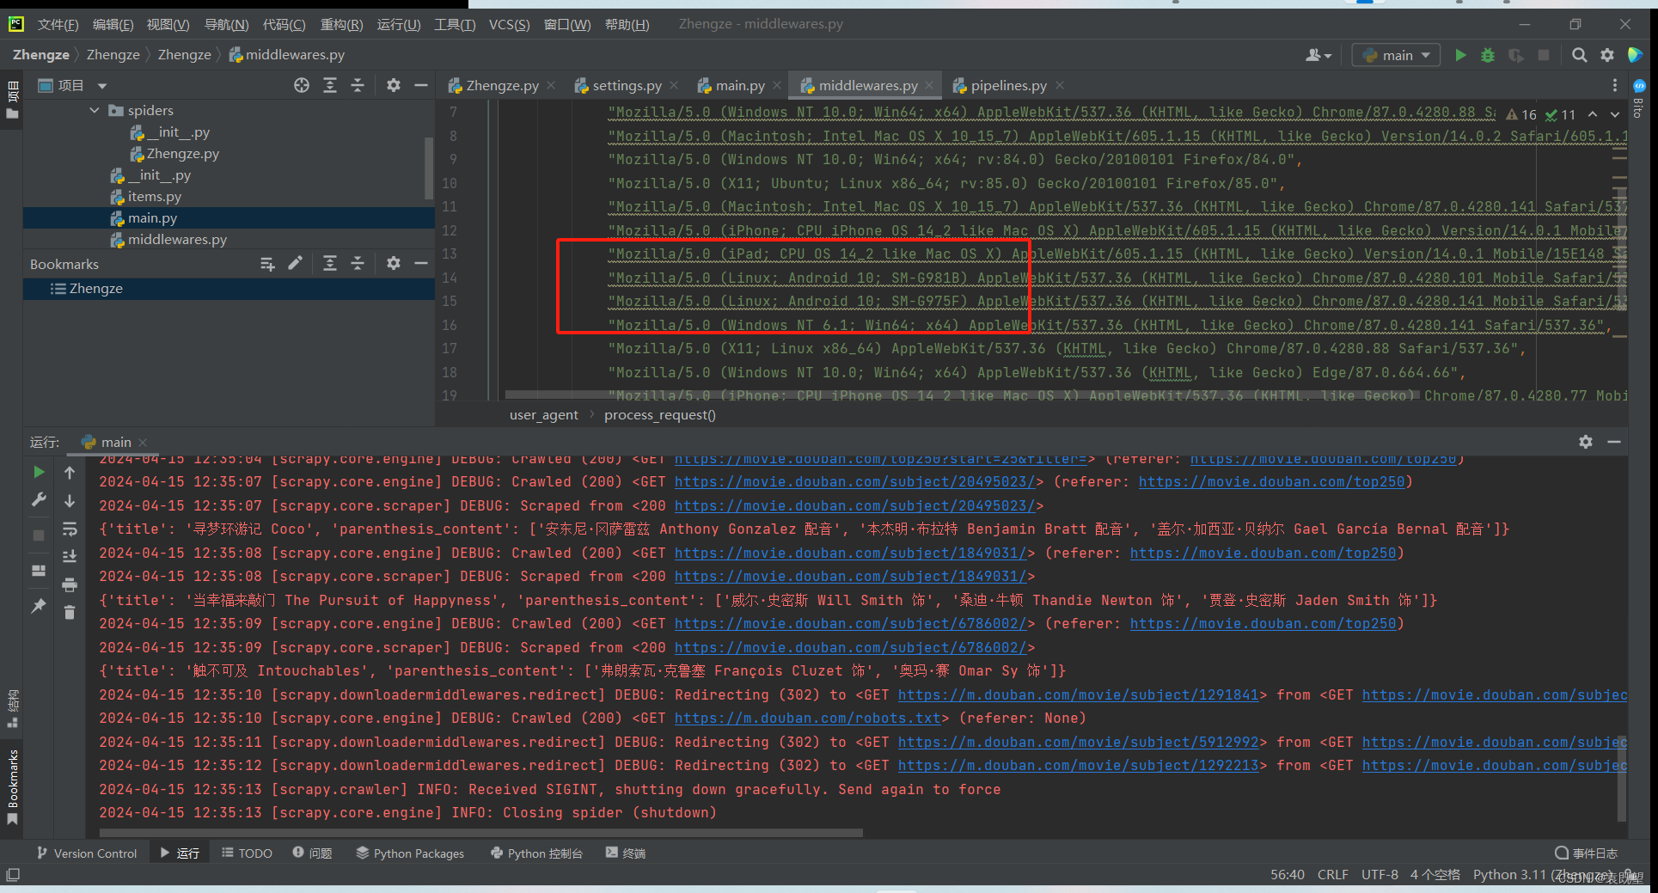Switch to pipelines.py editor tab

pyautogui.click(x=1008, y=85)
